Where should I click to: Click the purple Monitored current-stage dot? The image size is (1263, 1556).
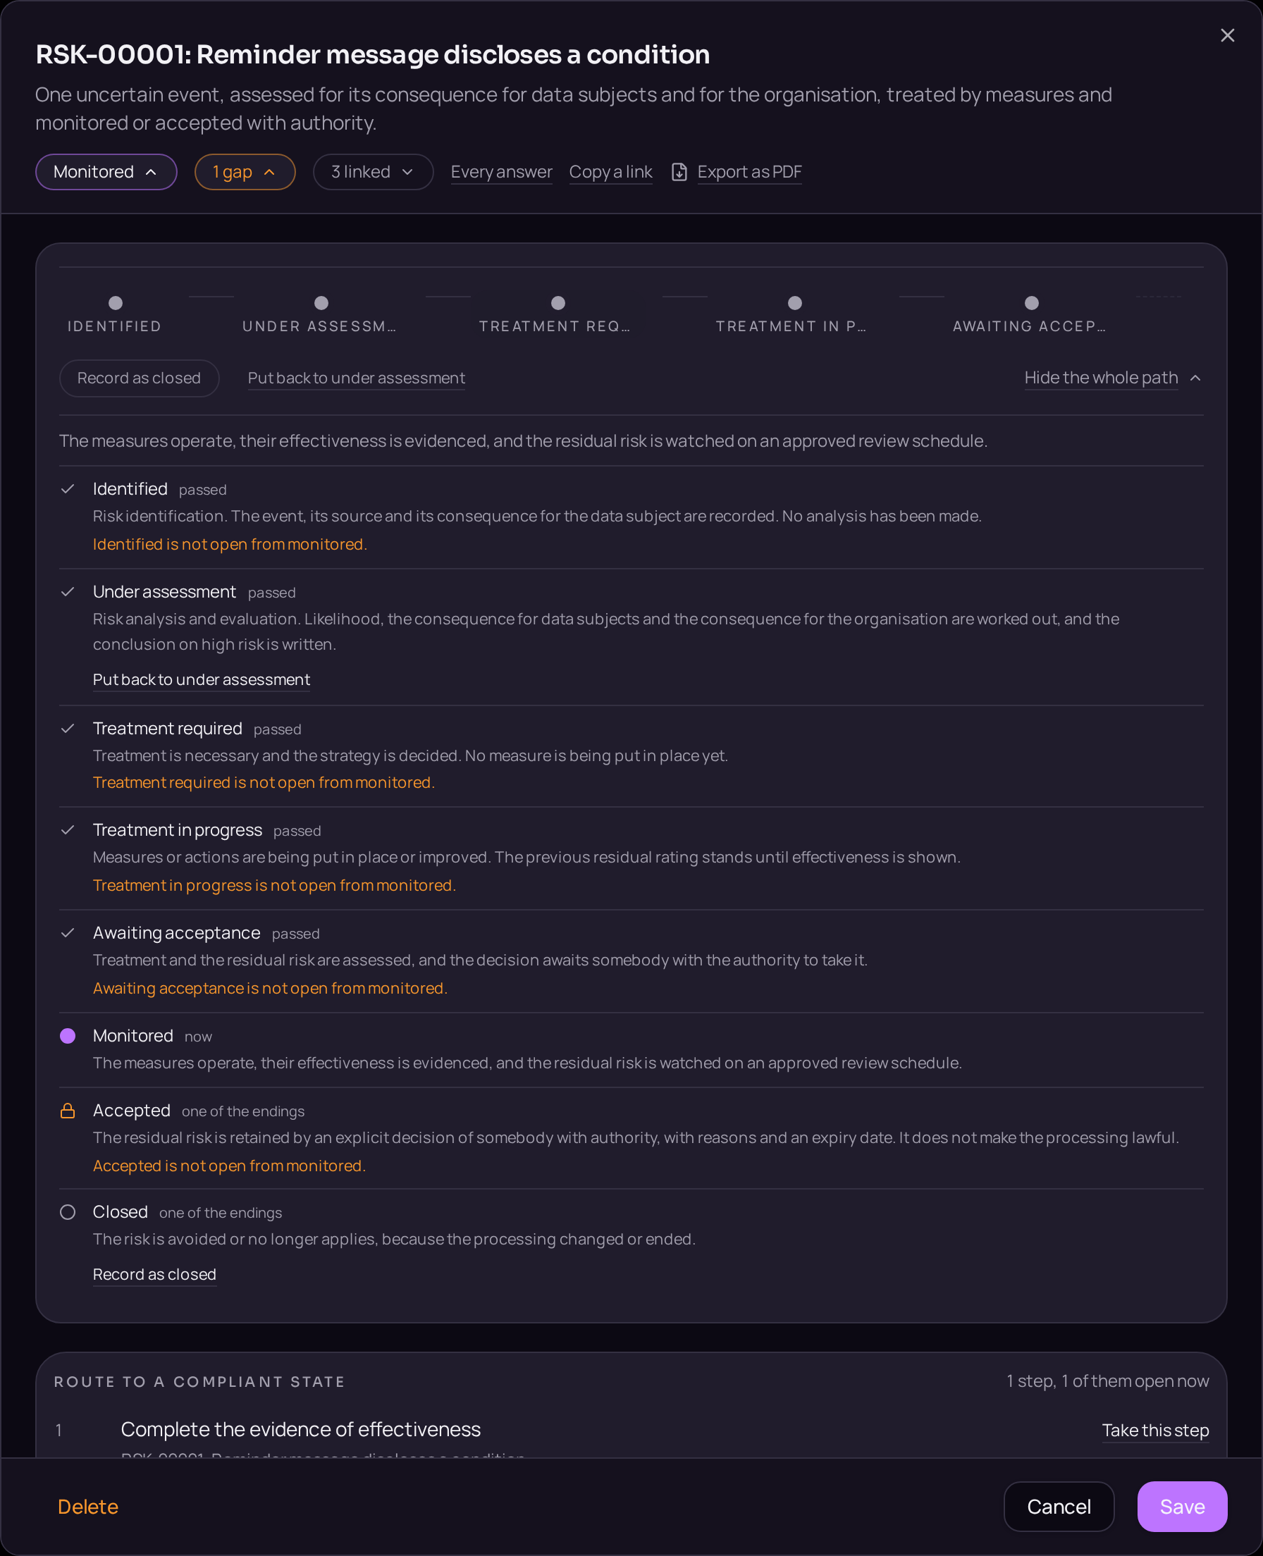(68, 1035)
